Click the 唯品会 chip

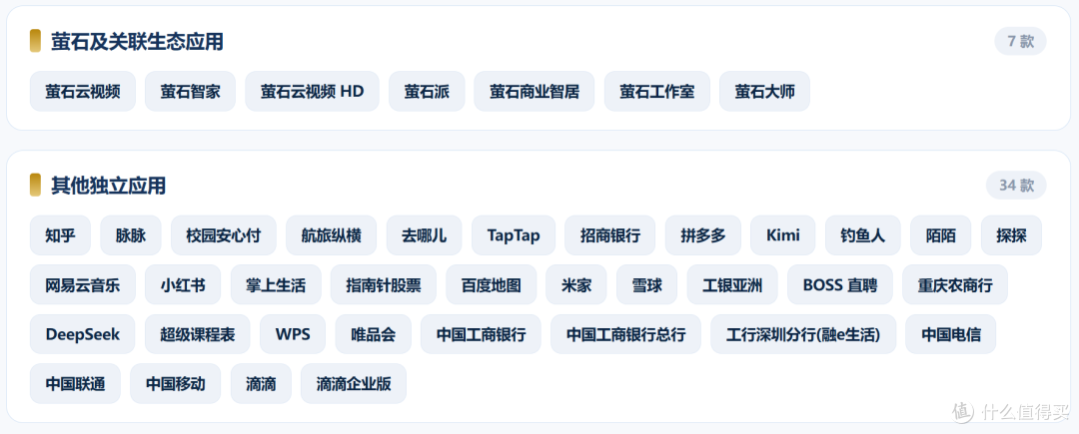pos(373,334)
